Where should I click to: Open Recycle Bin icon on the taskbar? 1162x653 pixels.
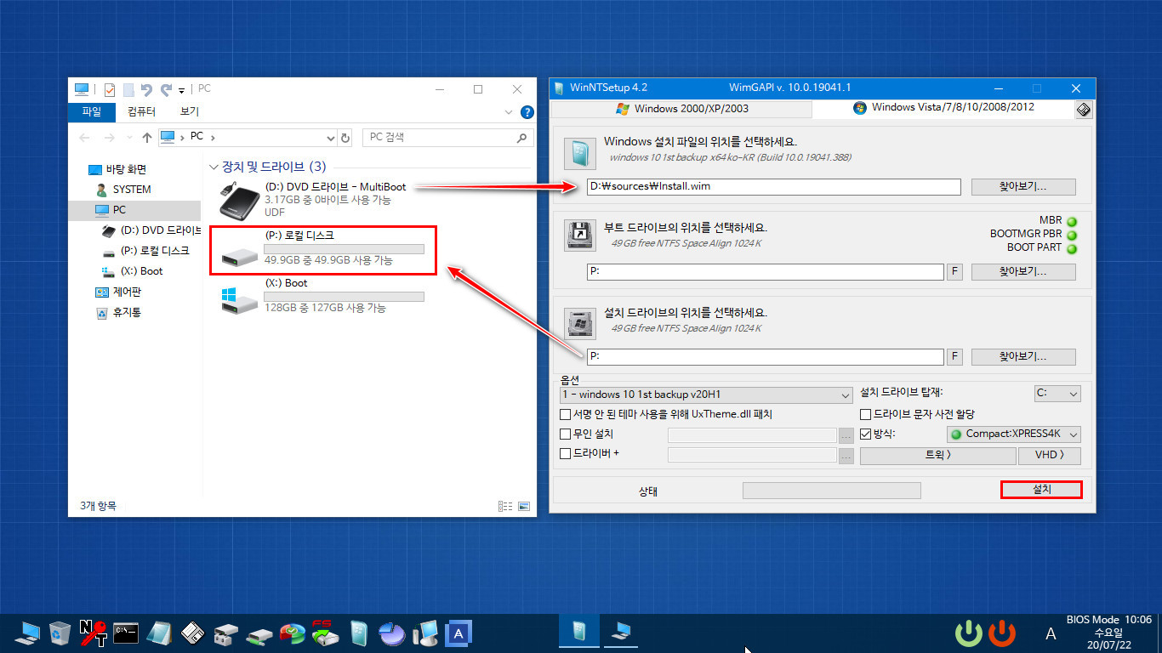click(60, 632)
